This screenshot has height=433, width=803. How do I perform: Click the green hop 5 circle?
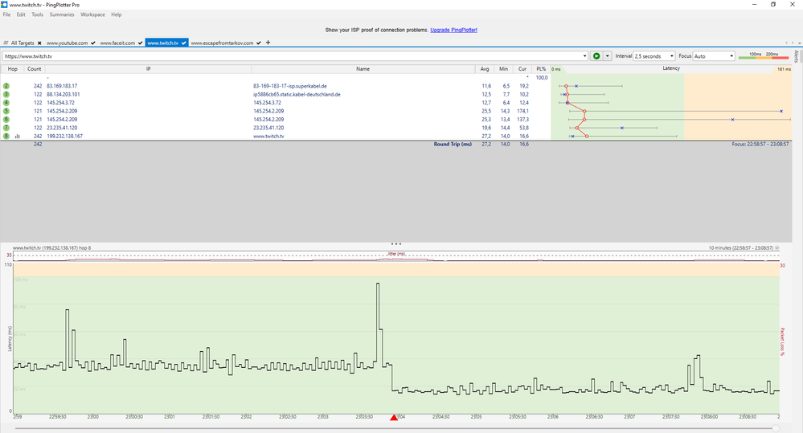tap(6, 111)
